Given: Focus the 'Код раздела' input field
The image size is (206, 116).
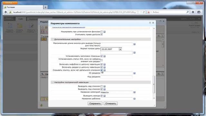Looking at the screenshot, I should 117,77.
